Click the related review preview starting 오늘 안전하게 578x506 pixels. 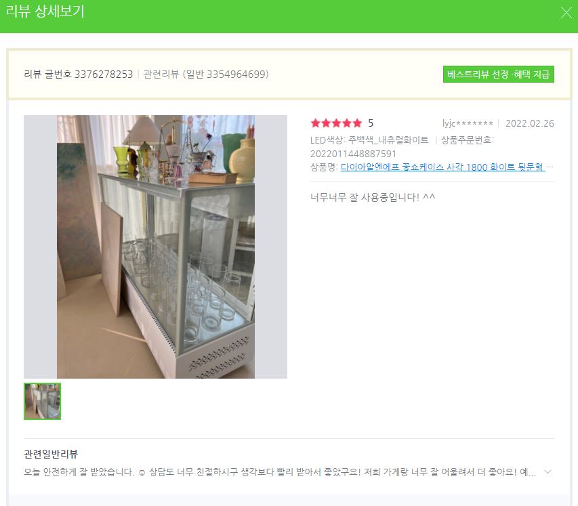pyautogui.click(x=280, y=472)
